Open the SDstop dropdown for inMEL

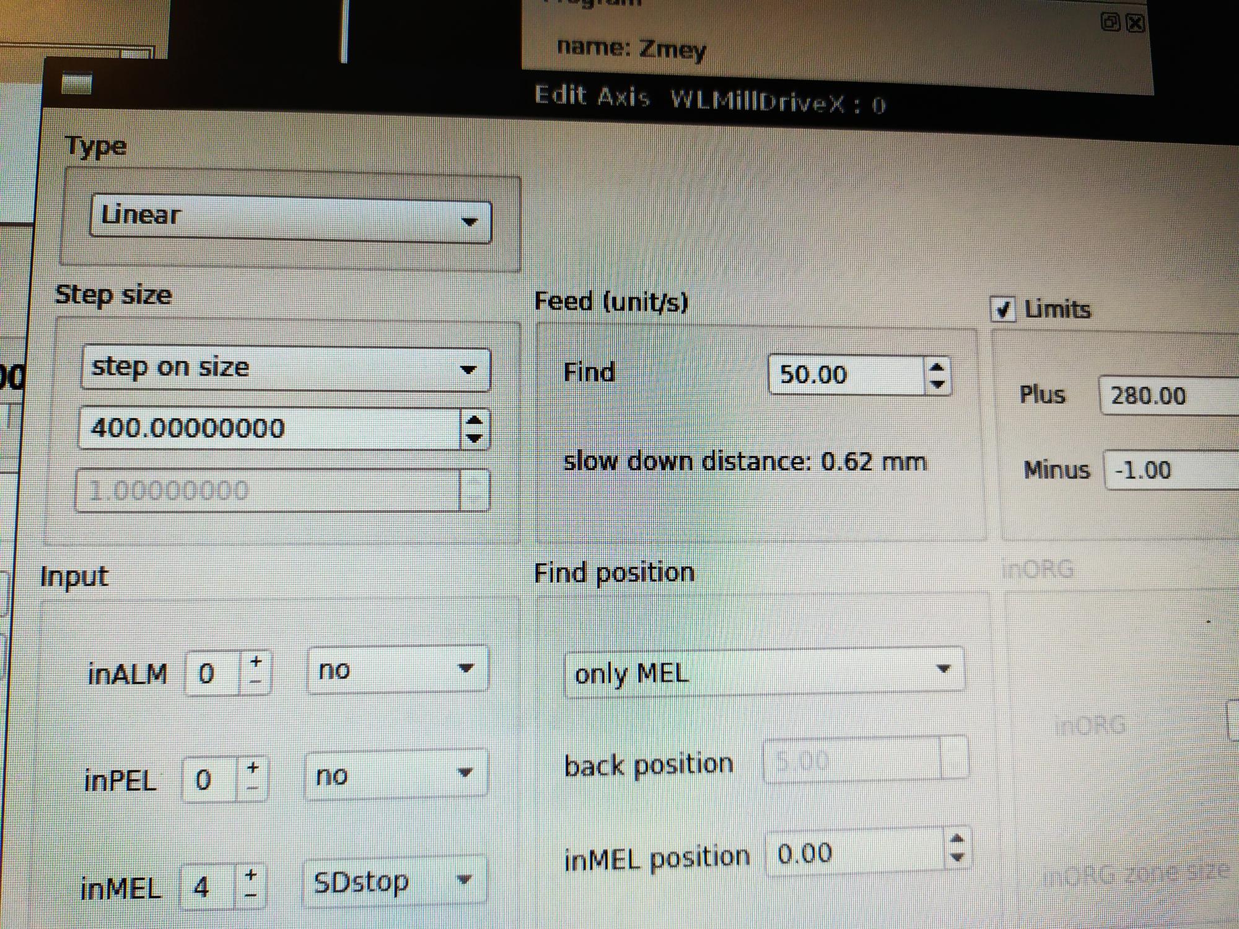pos(394,881)
